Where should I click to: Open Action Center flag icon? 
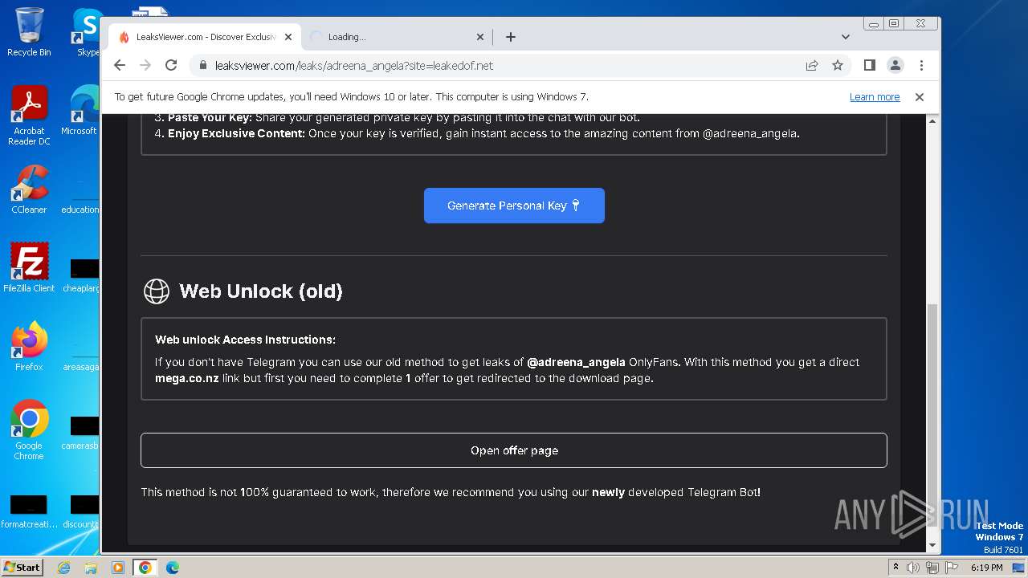click(x=950, y=568)
